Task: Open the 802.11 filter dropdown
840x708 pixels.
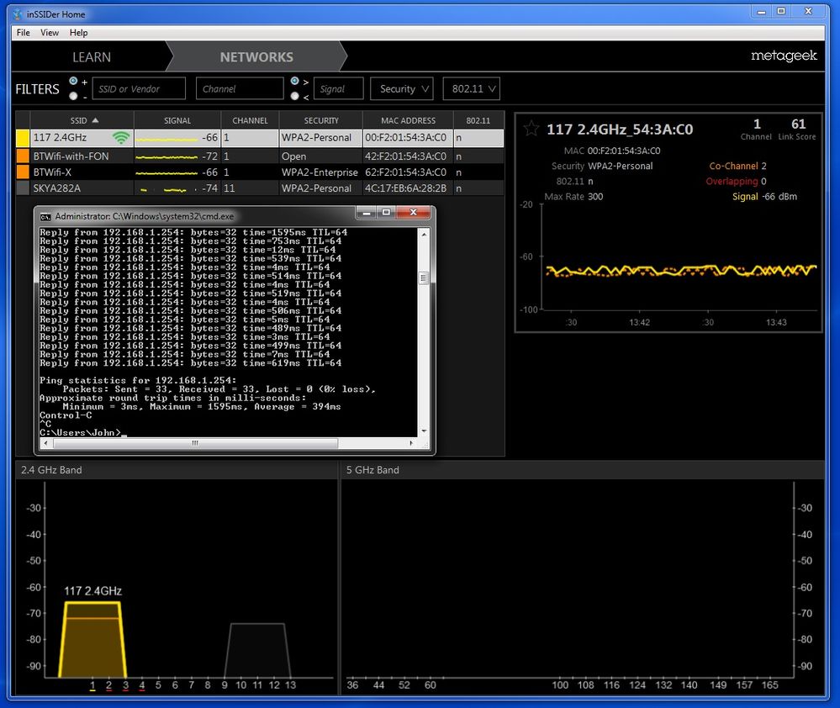Action: (472, 89)
